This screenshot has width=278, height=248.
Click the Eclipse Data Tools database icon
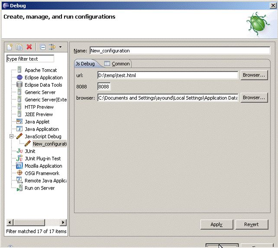19,85
